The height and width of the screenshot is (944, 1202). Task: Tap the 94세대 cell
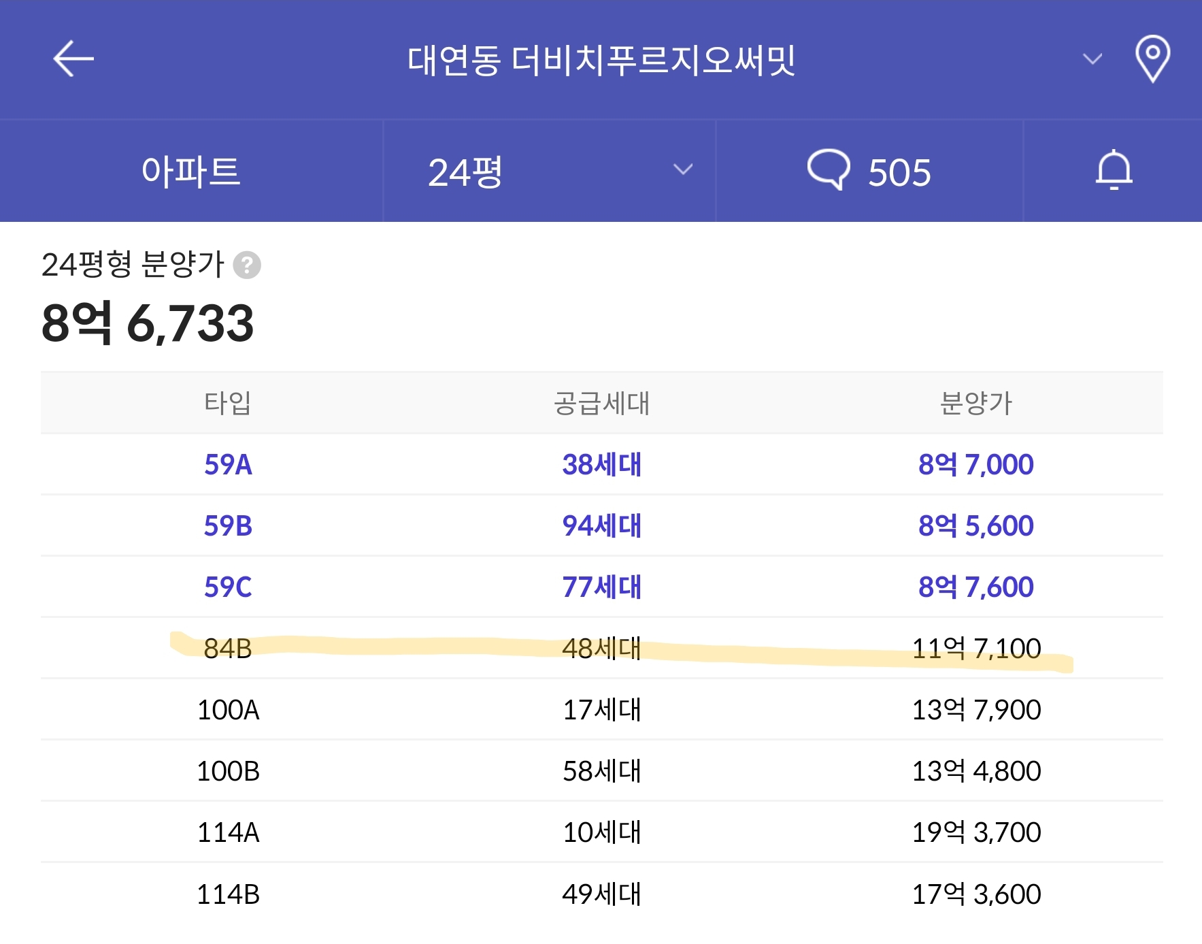602,525
